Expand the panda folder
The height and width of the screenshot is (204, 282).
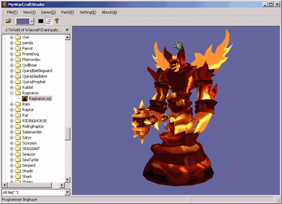(12, 43)
